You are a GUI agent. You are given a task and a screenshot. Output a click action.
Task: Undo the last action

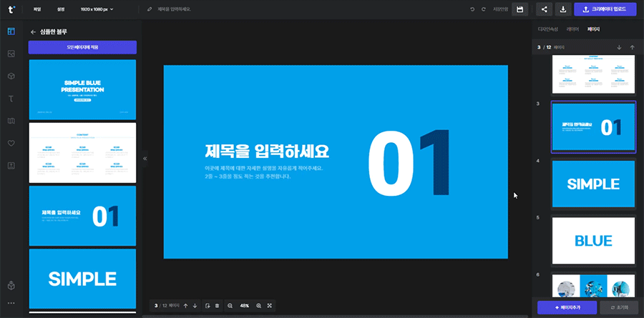[x=472, y=9]
